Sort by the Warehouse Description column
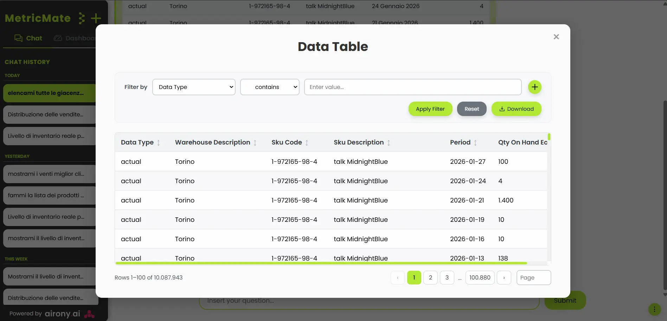Image resolution: width=667 pixels, height=321 pixels. coord(255,143)
